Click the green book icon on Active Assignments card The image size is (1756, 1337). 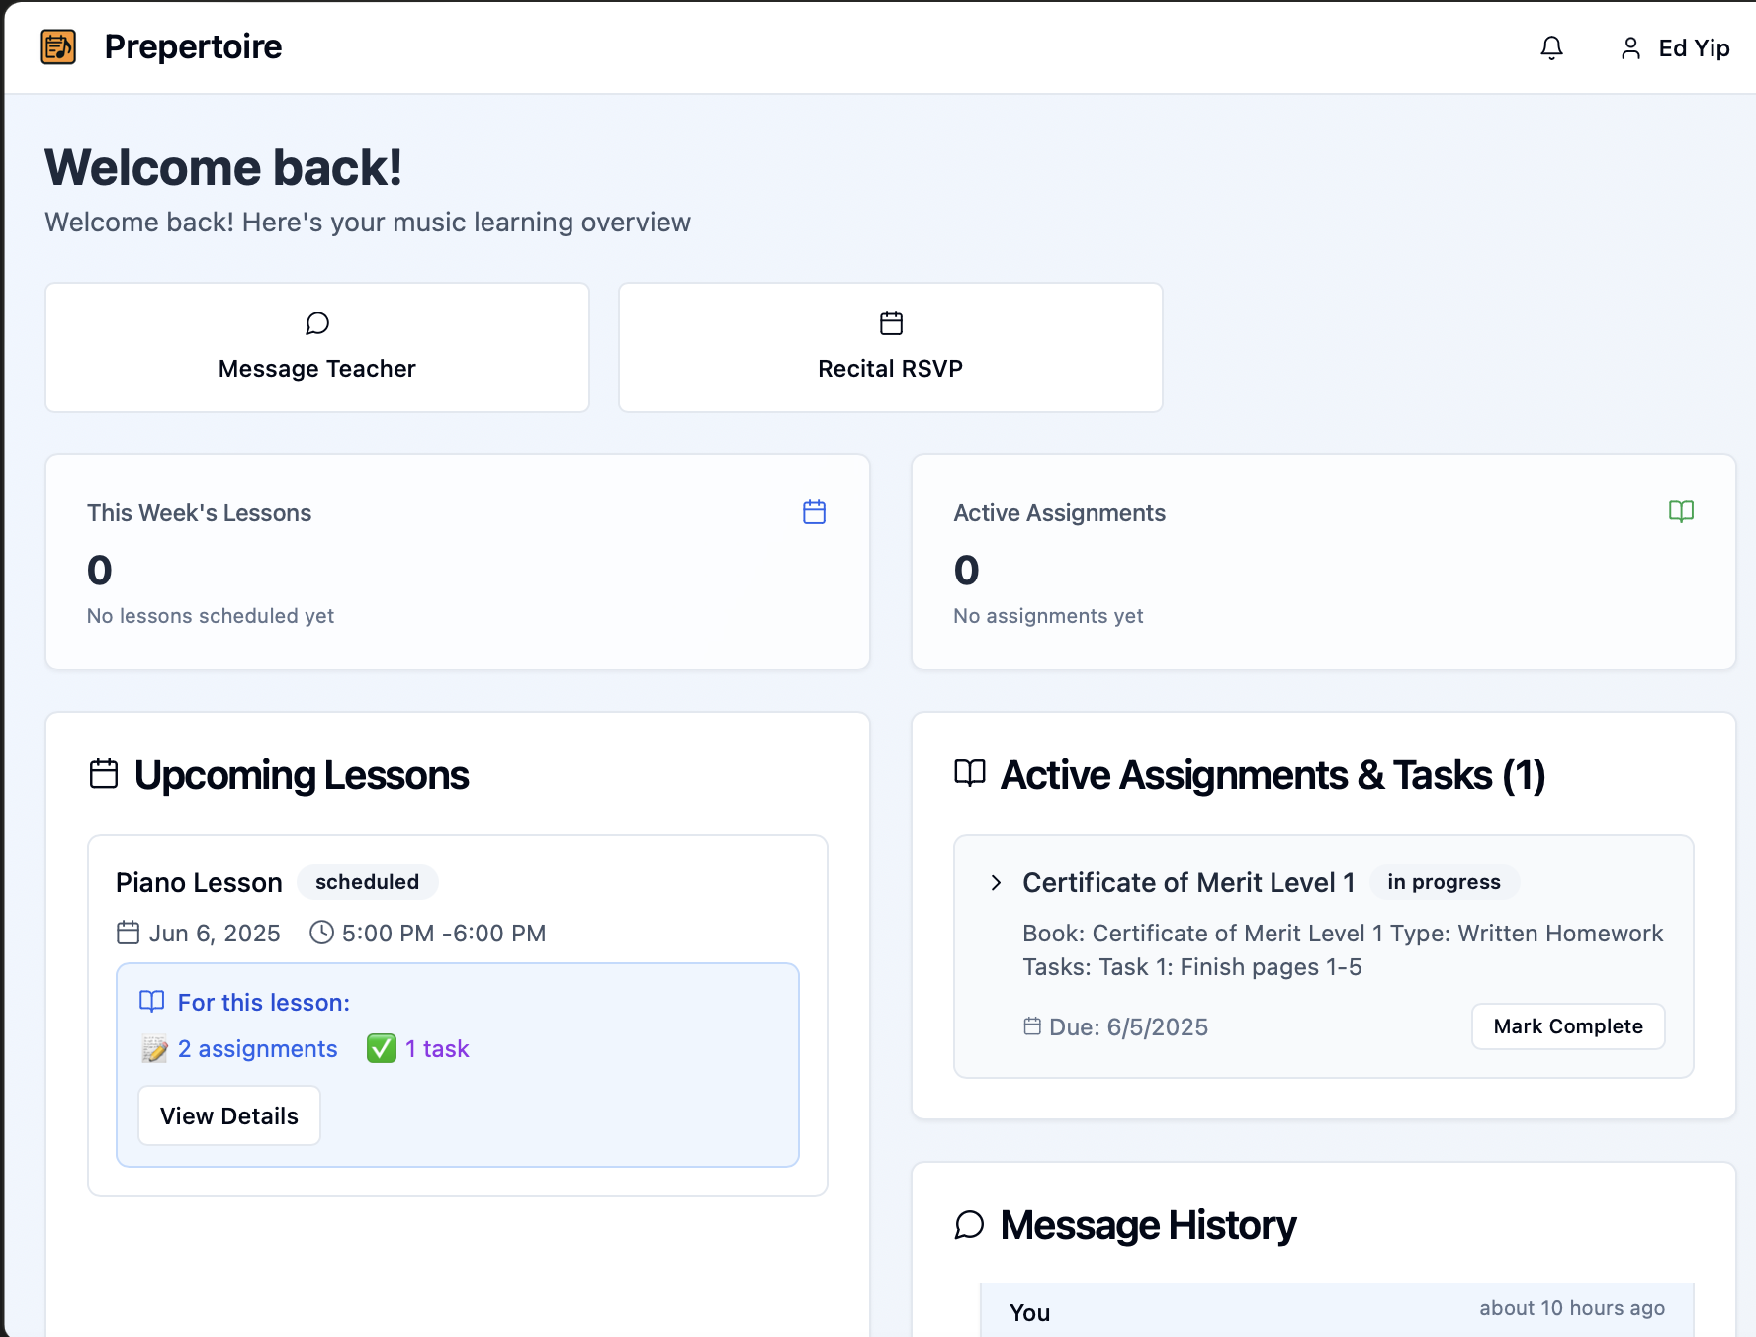[1683, 511]
